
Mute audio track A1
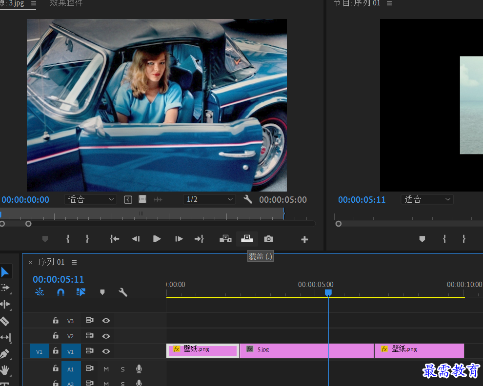click(x=106, y=369)
